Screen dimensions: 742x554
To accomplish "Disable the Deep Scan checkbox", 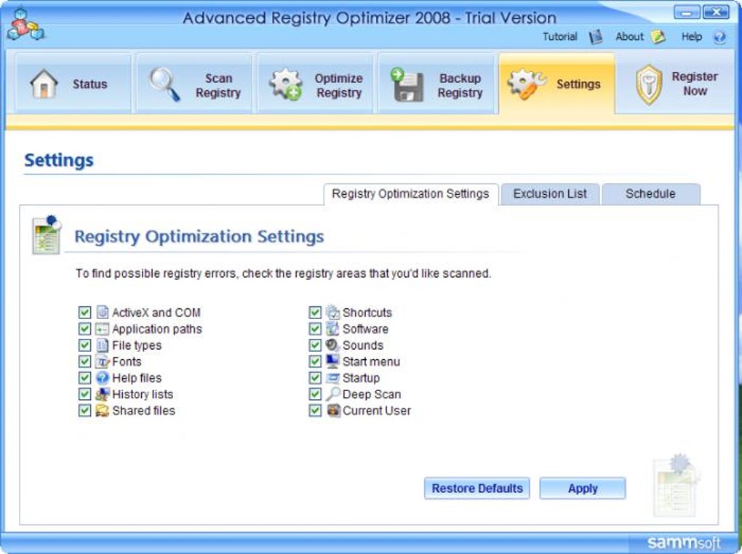I will pyautogui.click(x=315, y=394).
